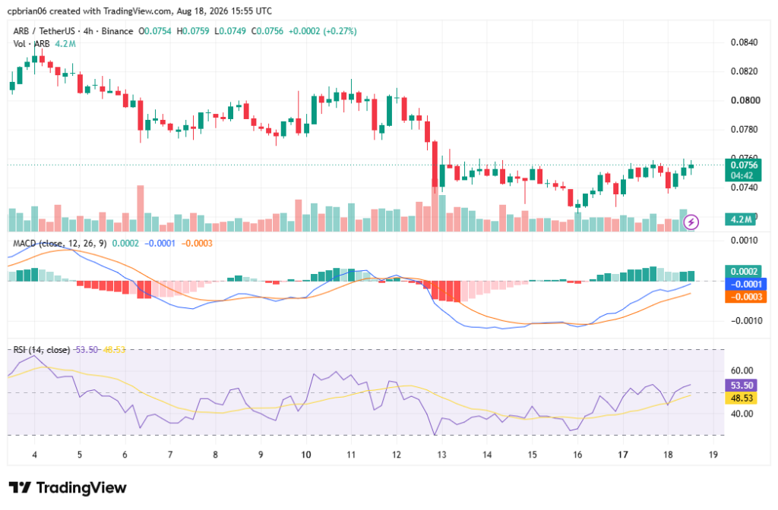Click date 4 on the time axis

[34, 455]
